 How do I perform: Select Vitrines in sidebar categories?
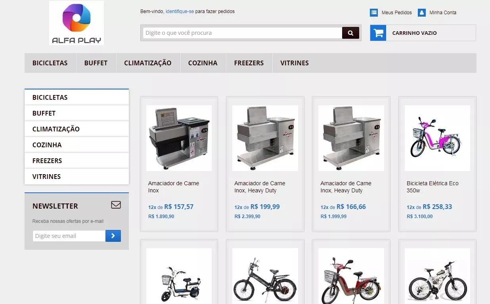click(x=77, y=177)
